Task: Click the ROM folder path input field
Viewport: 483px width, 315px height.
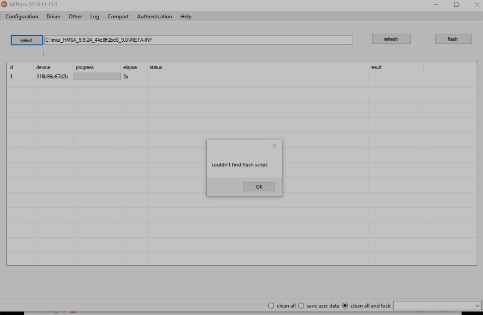Action: (x=199, y=40)
